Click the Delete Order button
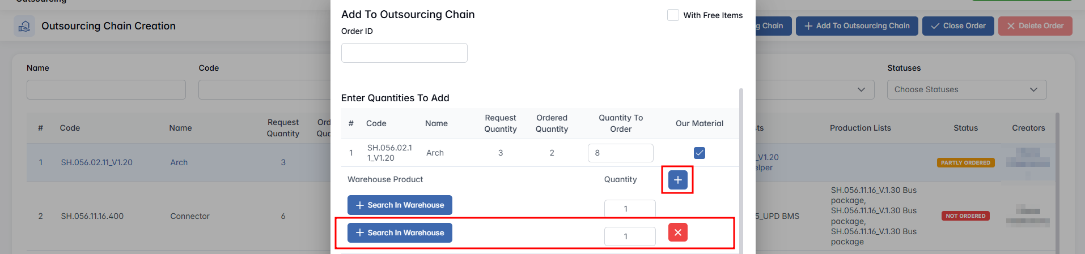This screenshot has height=254, width=1085. (x=1035, y=26)
